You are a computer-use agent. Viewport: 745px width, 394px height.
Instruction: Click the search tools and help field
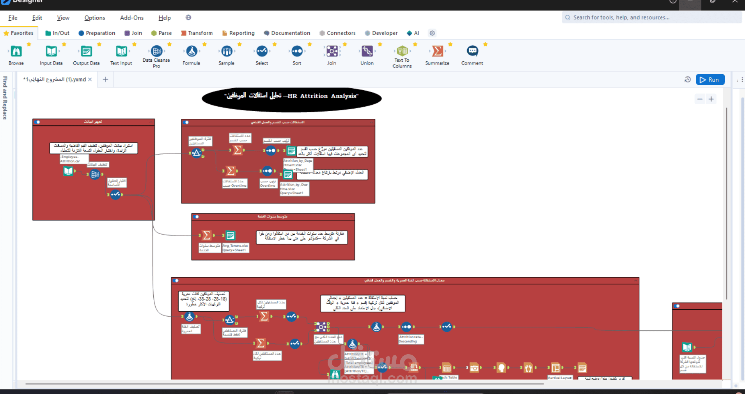click(x=652, y=18)
